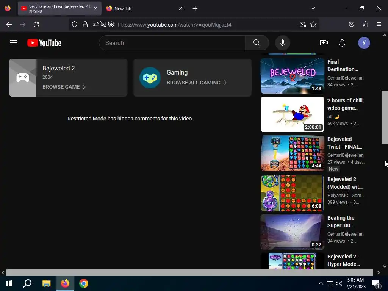Open File Explorer from taskbar

click(46, 283)
